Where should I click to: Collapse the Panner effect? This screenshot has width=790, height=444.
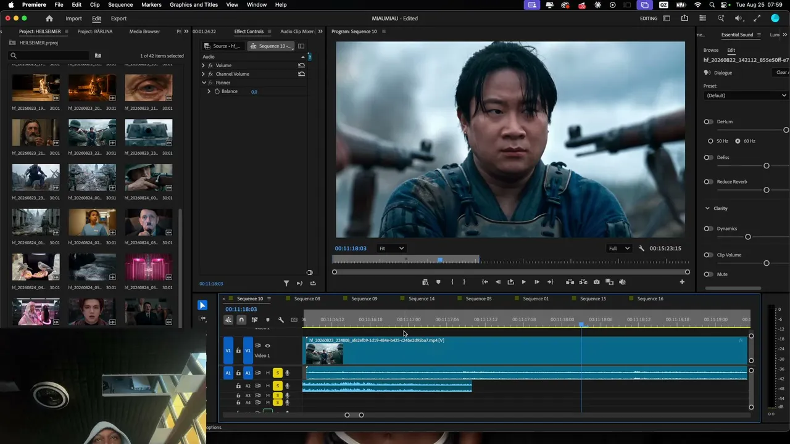pos(203,83)
